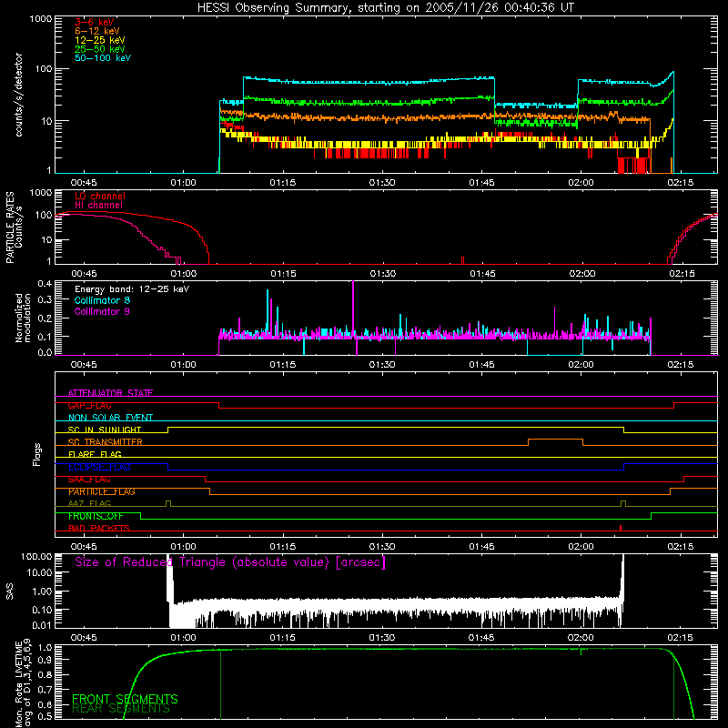Click the FRONTS_OFF flag label
Screen dimensions: 728x728
tap(96, 516)
